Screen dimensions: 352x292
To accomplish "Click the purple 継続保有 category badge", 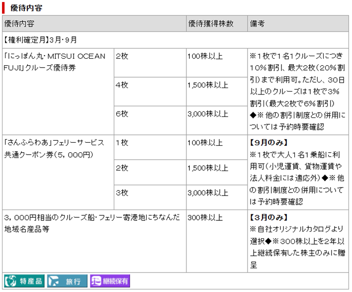I will pyautogui.click(x=110, y=281).
